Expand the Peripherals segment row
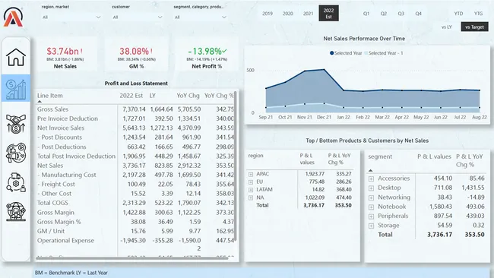Image resolution: width=494 pixels, height=278 pixels. tap(371, 216)
